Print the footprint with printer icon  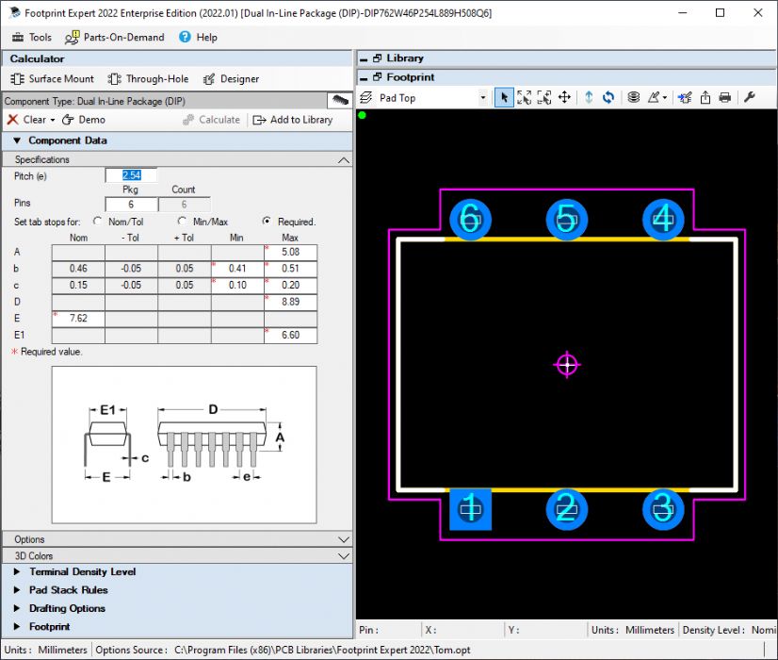coord(725,97)
